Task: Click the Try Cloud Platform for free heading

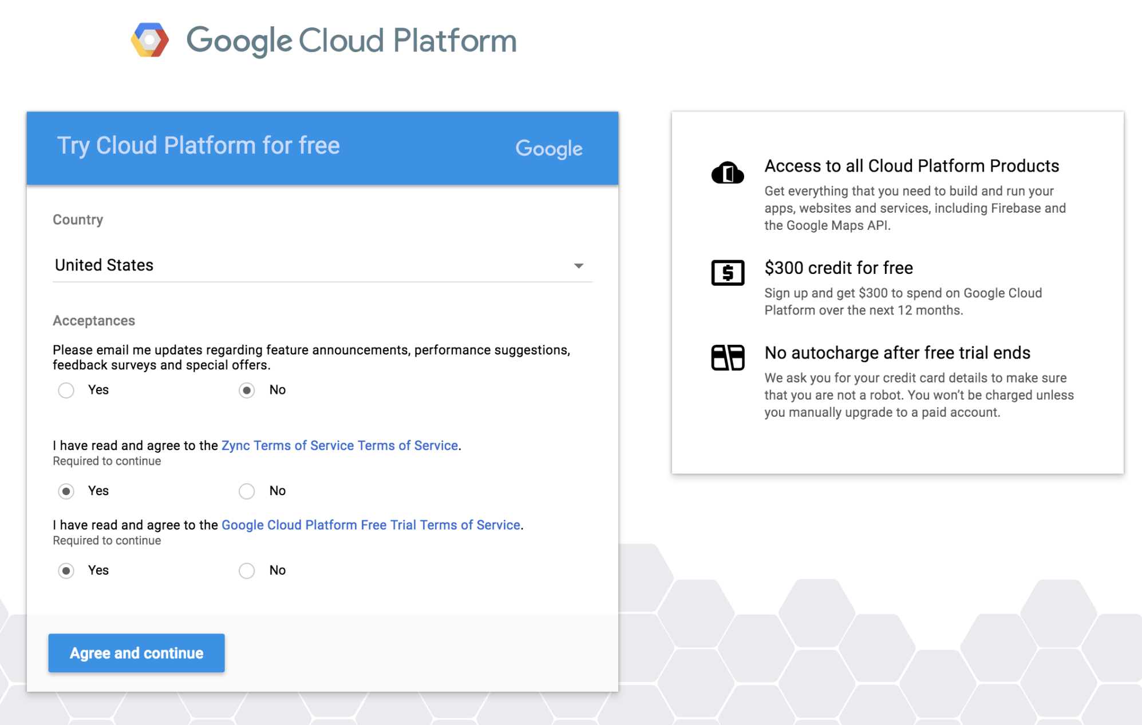Action: coord(199,146)
